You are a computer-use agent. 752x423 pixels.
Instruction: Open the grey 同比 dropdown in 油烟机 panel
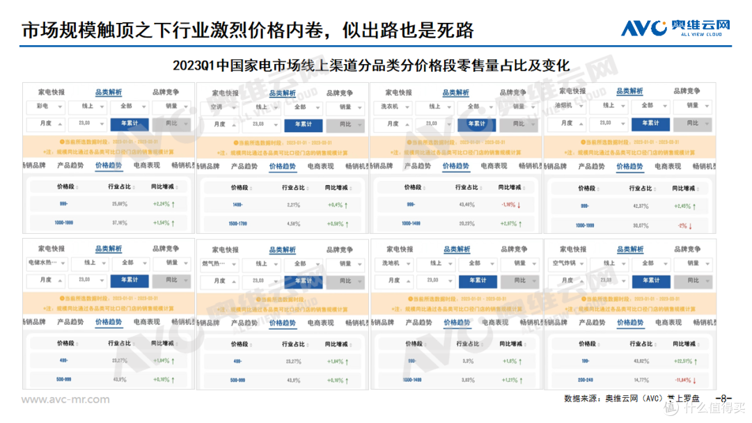click(693, 124)
